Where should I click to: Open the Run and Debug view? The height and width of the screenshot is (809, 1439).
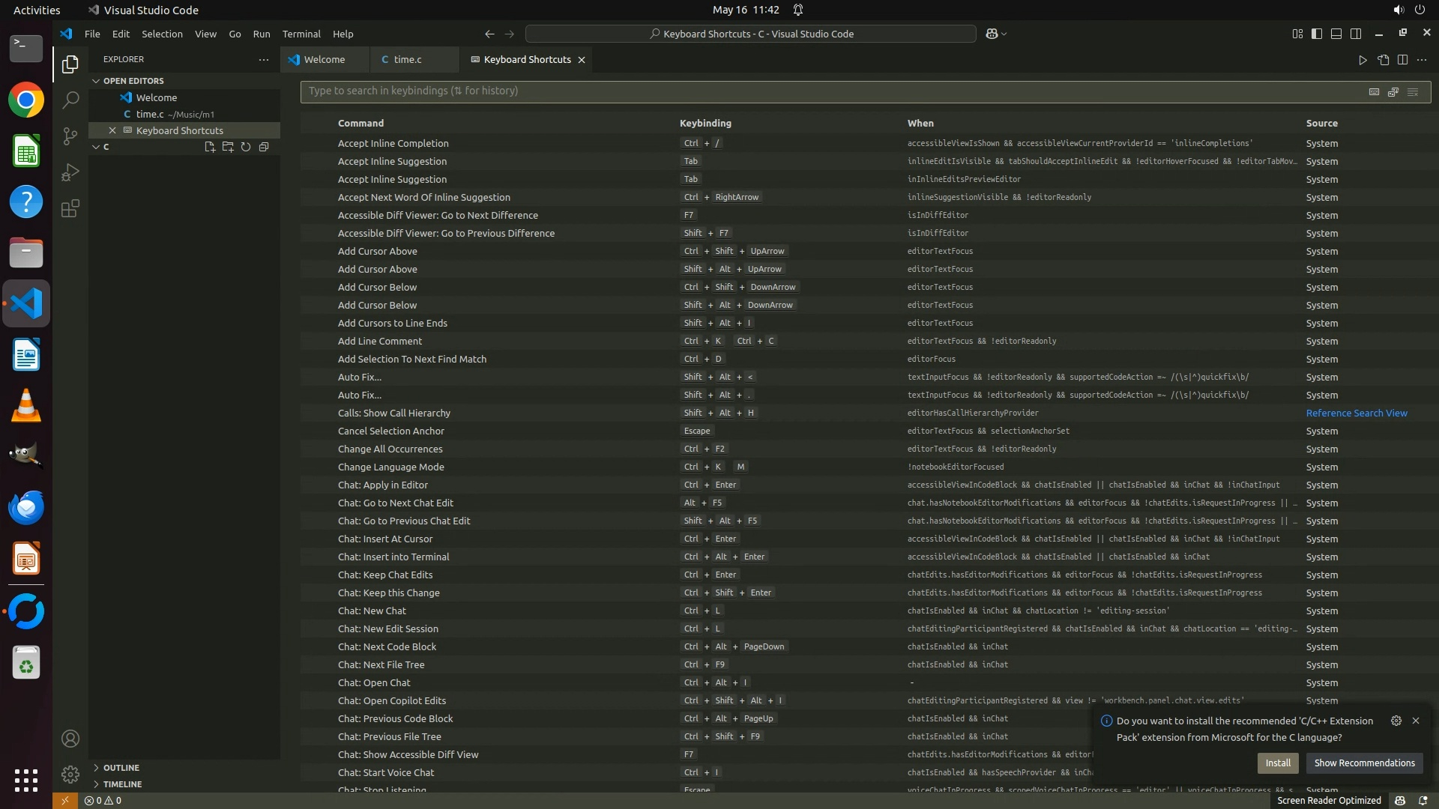[70, 173]
